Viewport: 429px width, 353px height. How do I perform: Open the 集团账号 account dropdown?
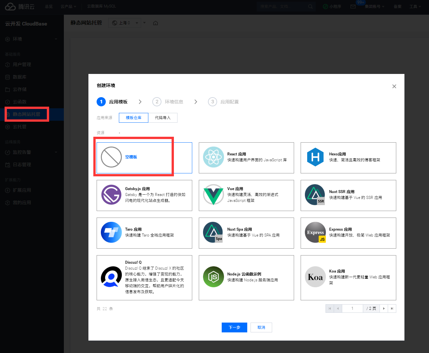(375, 7)
